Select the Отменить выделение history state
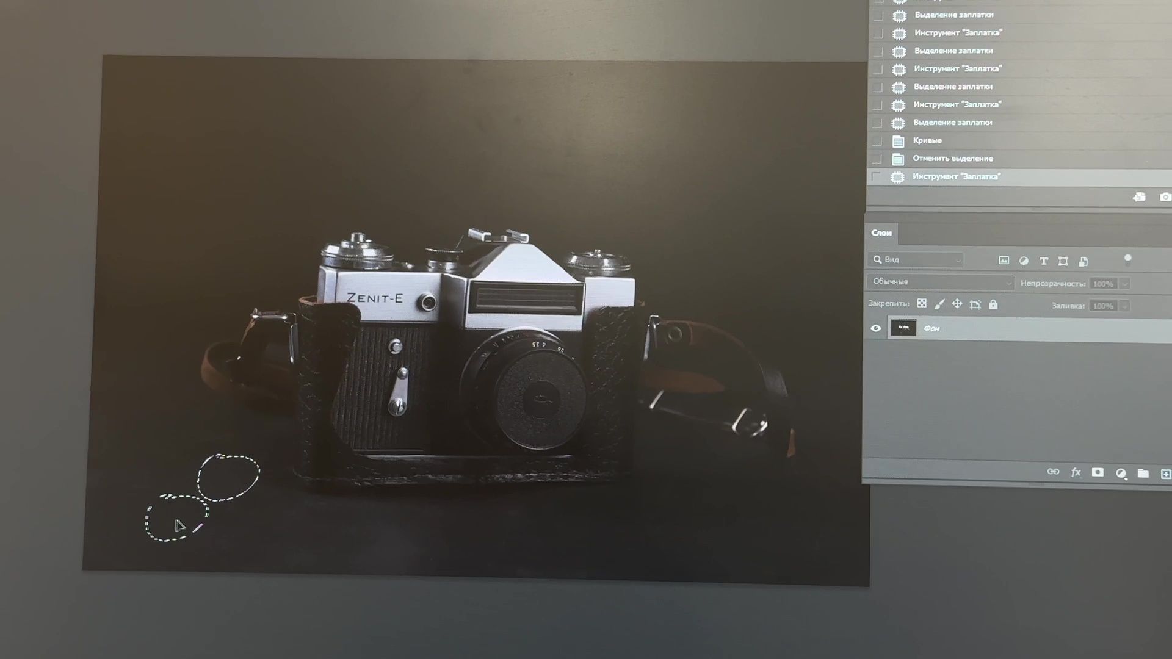 pyautogui.click(x=952, y=159)
